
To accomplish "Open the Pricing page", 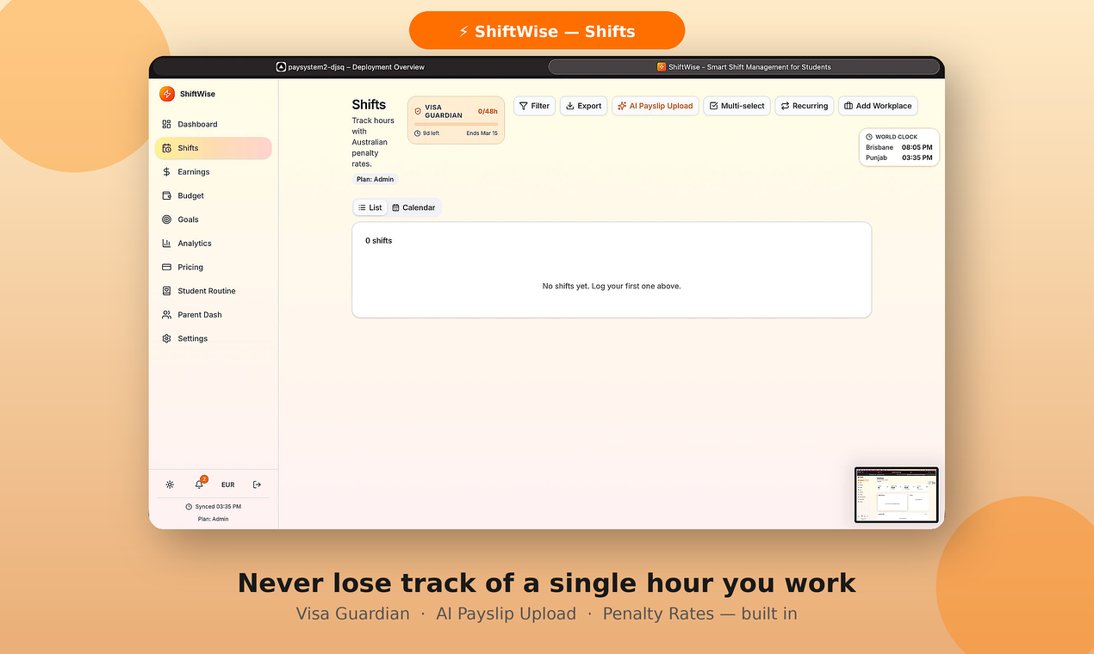I will [x=214, y=267].
